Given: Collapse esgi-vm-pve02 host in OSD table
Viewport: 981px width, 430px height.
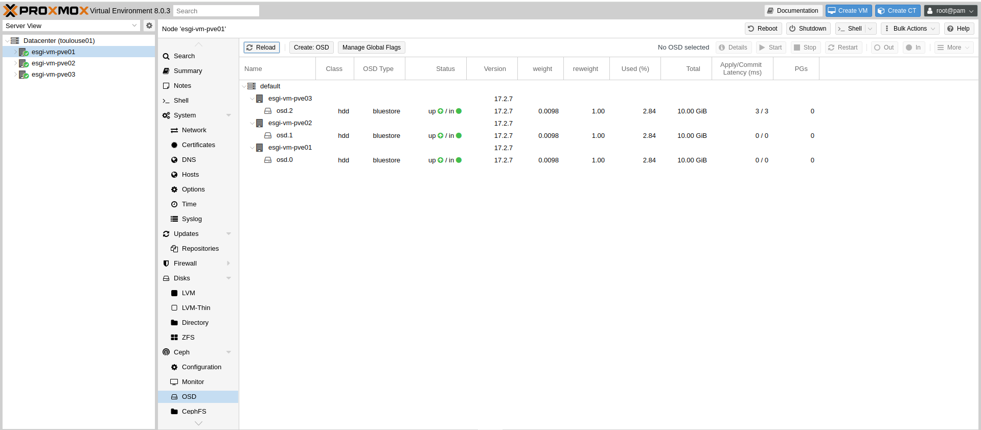Looking at the screenshot, I should (252, 123).
